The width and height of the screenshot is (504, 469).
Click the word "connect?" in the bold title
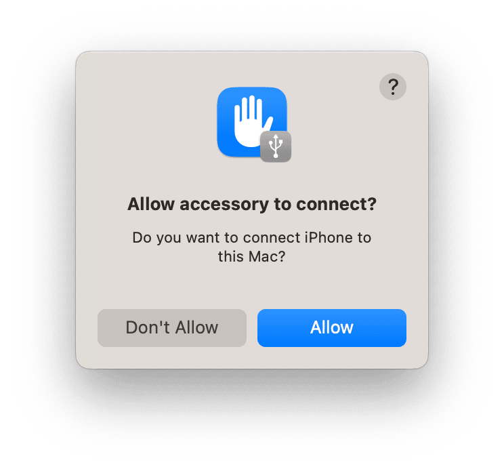[x=336, y=204]
